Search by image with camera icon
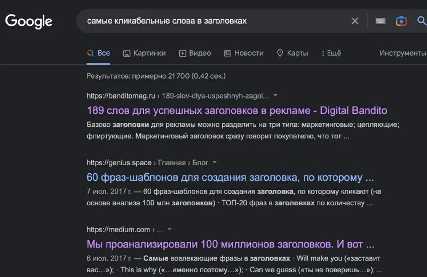 (401, 21)
